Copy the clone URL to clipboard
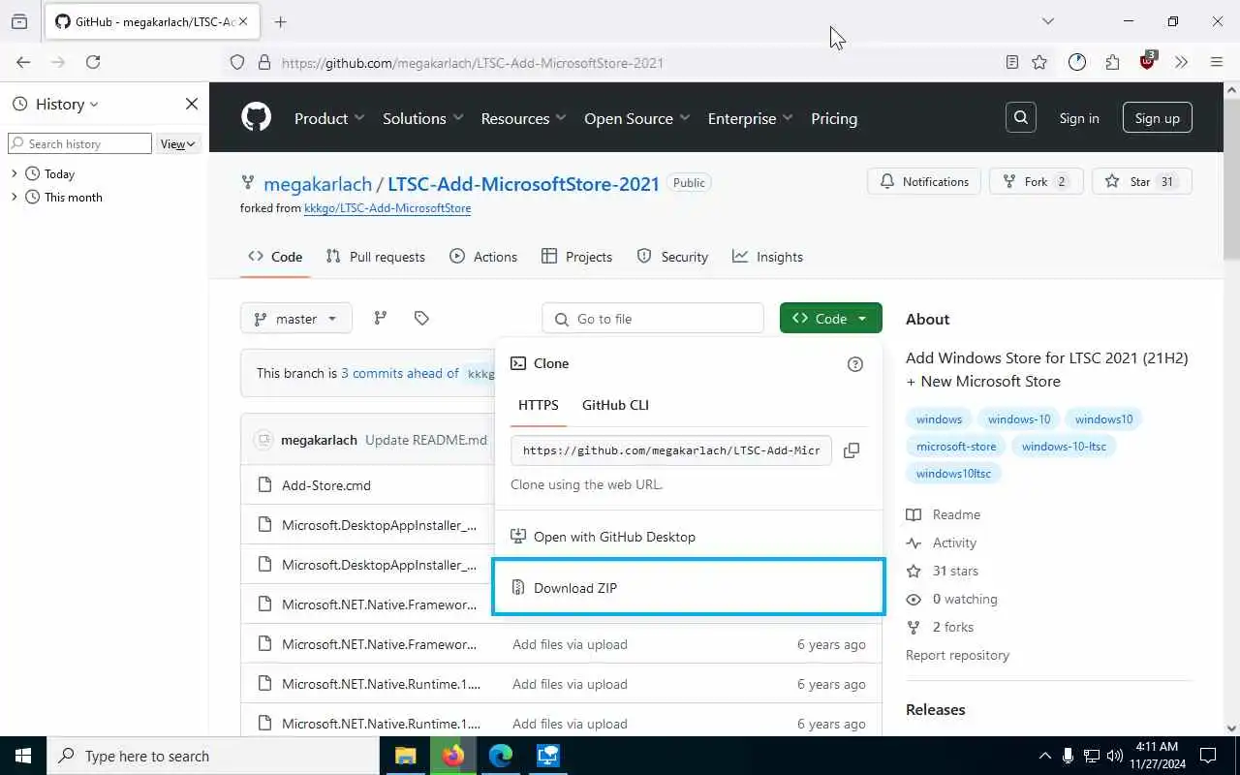1240x775 pixels. (x=852, y=450)
